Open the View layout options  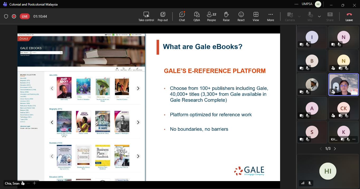click(x=256, y=16)
